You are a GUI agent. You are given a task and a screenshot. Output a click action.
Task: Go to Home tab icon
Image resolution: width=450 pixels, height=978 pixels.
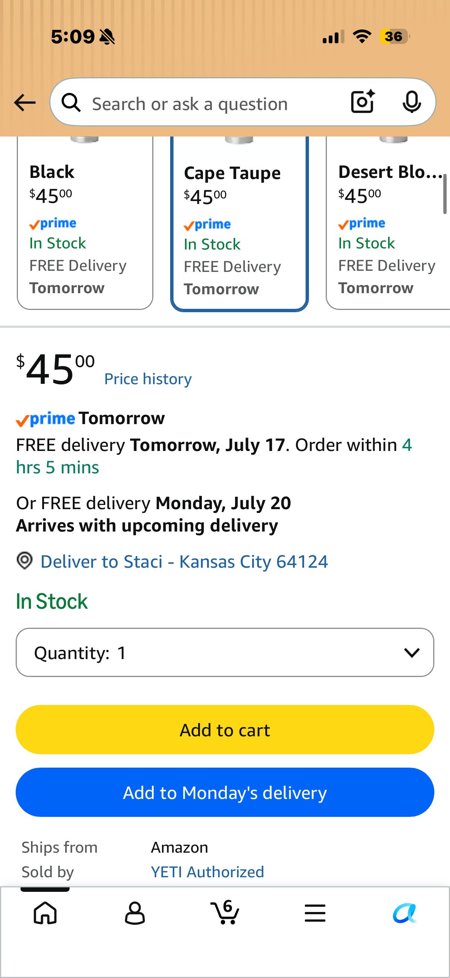tap(45, 913)
